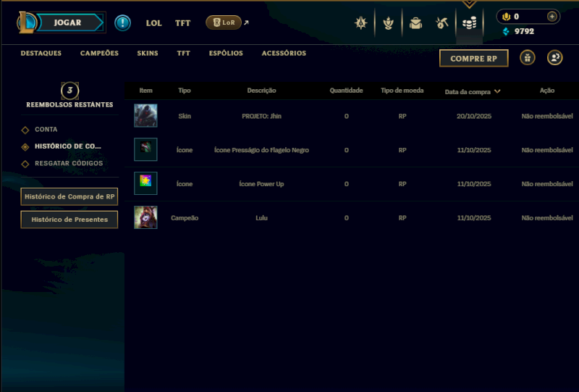Screen dimensions: 579x392
Task: Open Histórico de Presentes
Action: click(69, 220)
